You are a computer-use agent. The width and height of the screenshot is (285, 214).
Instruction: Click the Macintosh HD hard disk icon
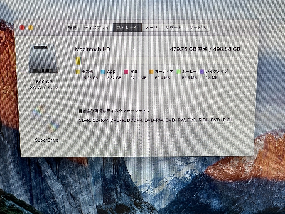pyautogui.click(x=43, y=59)
